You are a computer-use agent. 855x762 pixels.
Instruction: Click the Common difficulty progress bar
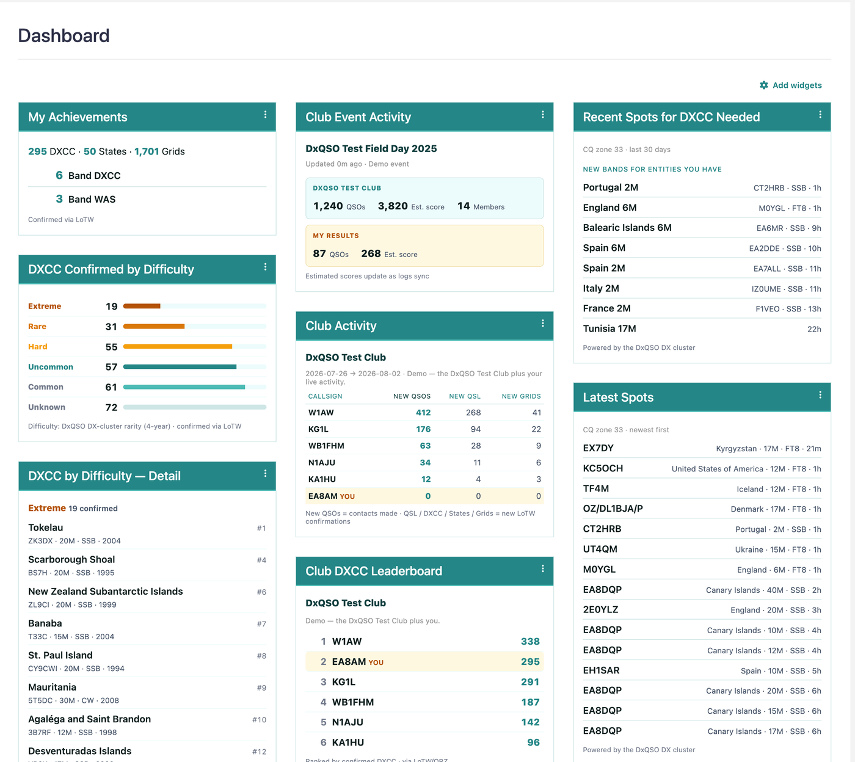click(195, 387)
